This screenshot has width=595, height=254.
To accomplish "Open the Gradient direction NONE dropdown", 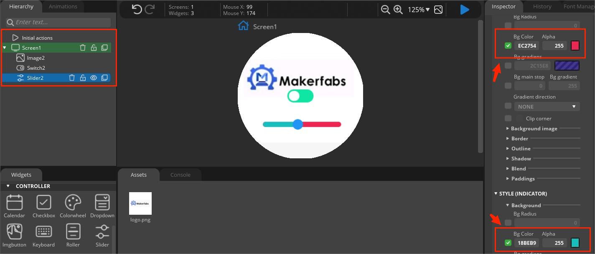I will [x=547, y=107].
